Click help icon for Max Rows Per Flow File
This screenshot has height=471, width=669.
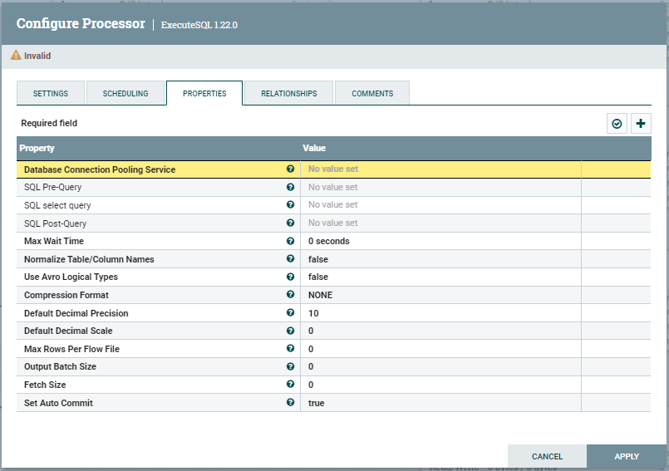(x=291, y=349)
